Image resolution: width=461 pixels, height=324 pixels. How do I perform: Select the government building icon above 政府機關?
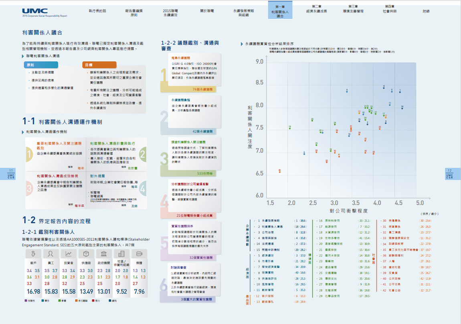pyautogui.click(x=104, y=254)
